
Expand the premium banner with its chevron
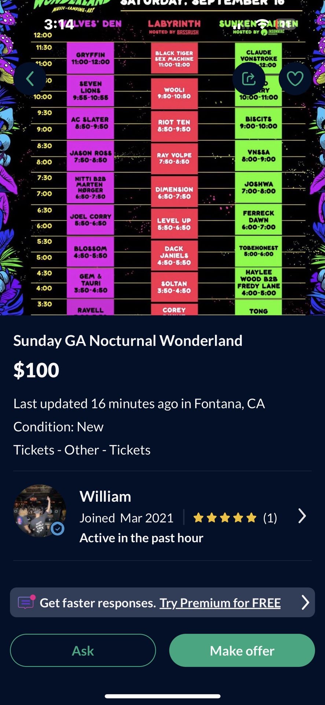coord(305,602)
